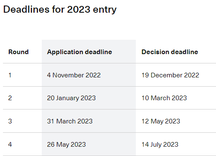Click the 20 January 2023 application date
216x156 pixels.
(x=71, y=98)
